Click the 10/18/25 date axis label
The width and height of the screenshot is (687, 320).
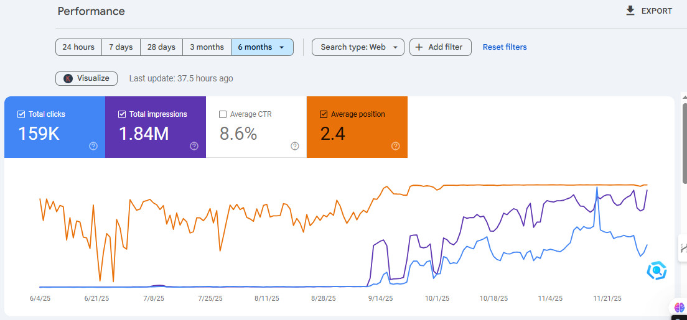click(494, 298)
